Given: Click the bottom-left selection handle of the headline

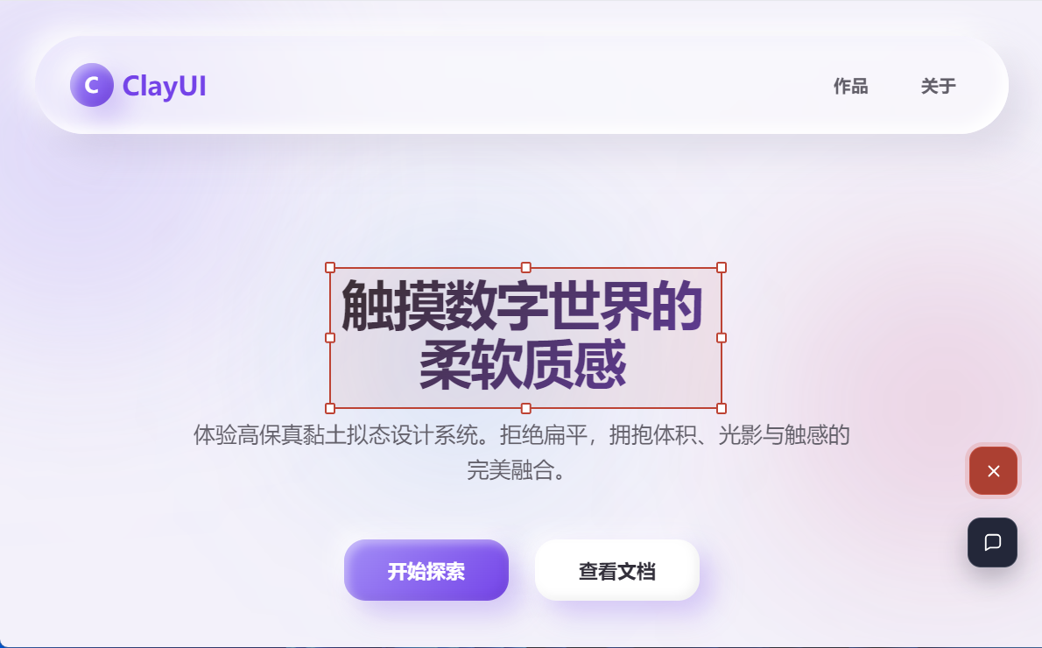Looking at the screenshot, I should click(x=329, y=408).
